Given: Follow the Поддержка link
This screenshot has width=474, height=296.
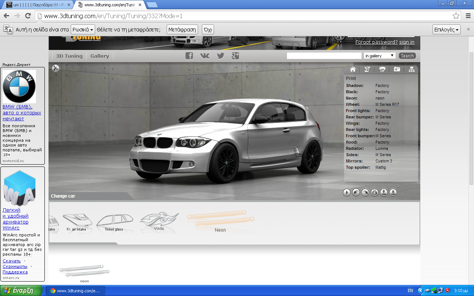Looking at the screenshot, I should pos(15,272).
